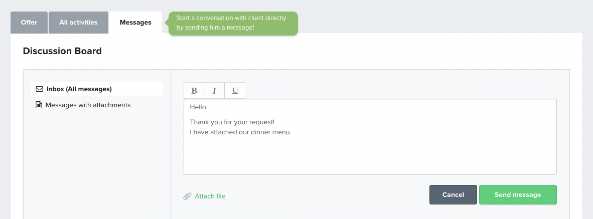Click the green conversation tip bubble
This screenshot has width=593, height=219.
pos(233,24)
